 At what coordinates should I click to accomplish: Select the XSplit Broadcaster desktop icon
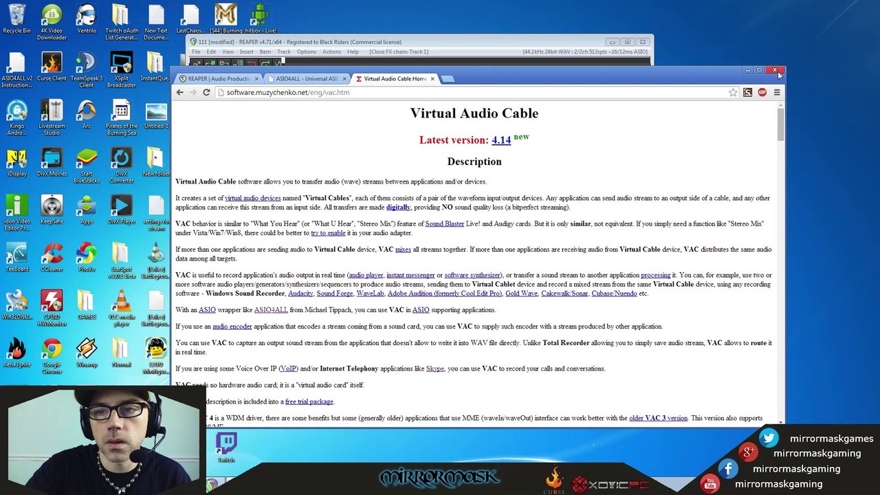coord(122,70)
